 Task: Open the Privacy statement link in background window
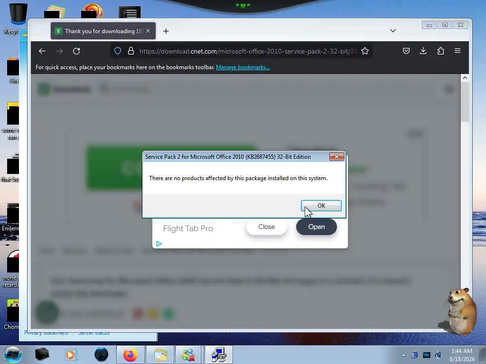pyautogui.click(x=46, y=333)
